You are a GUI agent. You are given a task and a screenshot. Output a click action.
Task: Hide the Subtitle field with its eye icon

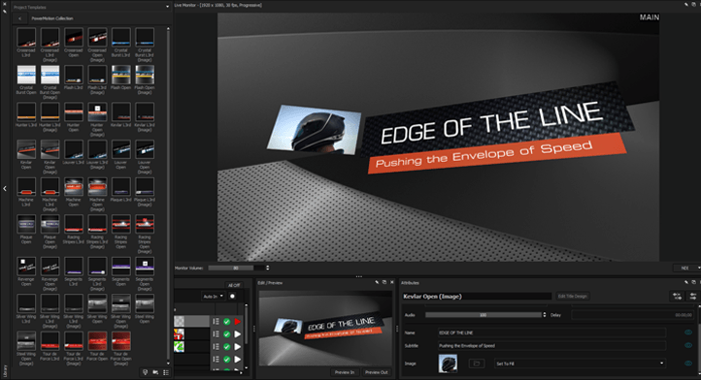tap(688, 345)
